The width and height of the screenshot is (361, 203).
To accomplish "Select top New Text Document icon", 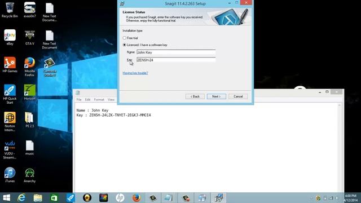I will 50,12.
